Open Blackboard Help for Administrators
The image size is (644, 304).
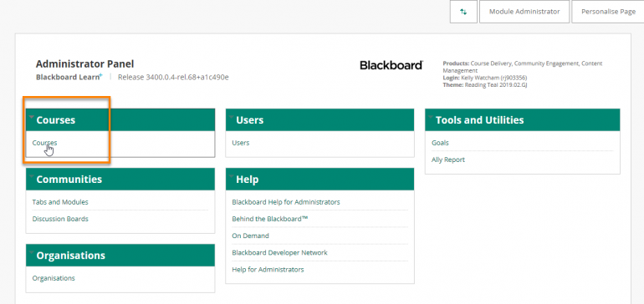point(286,202)
